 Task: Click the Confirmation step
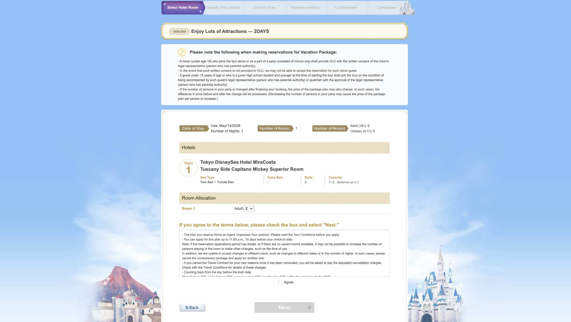[346, 8]
